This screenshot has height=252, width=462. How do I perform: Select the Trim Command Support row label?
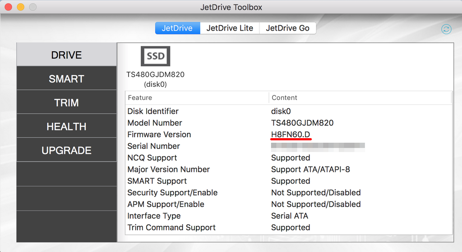[x=171, y=228]
